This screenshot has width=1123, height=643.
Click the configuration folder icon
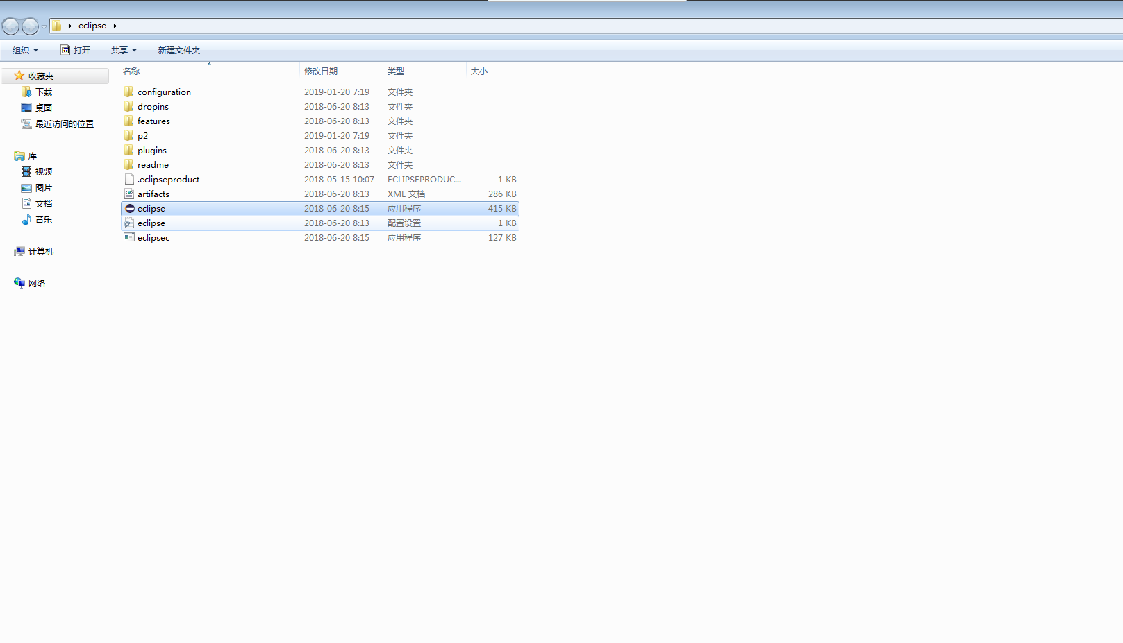pos(129,92)
